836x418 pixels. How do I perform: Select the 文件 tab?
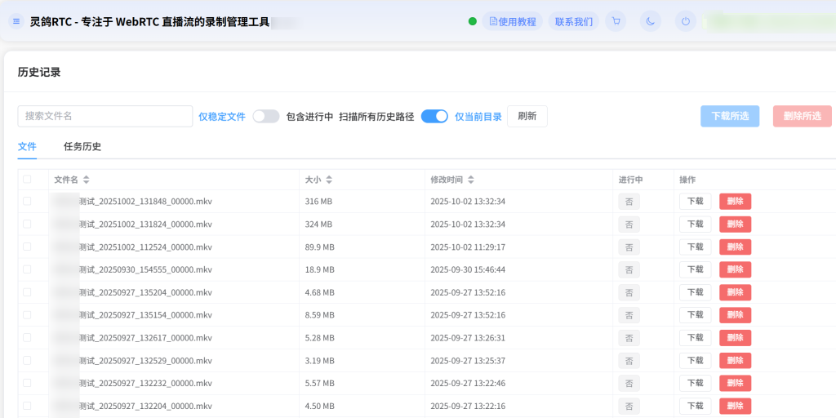[x=27, y=147]
